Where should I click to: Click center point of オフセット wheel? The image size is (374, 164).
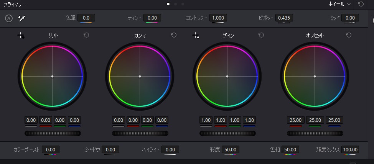(315, 77)
